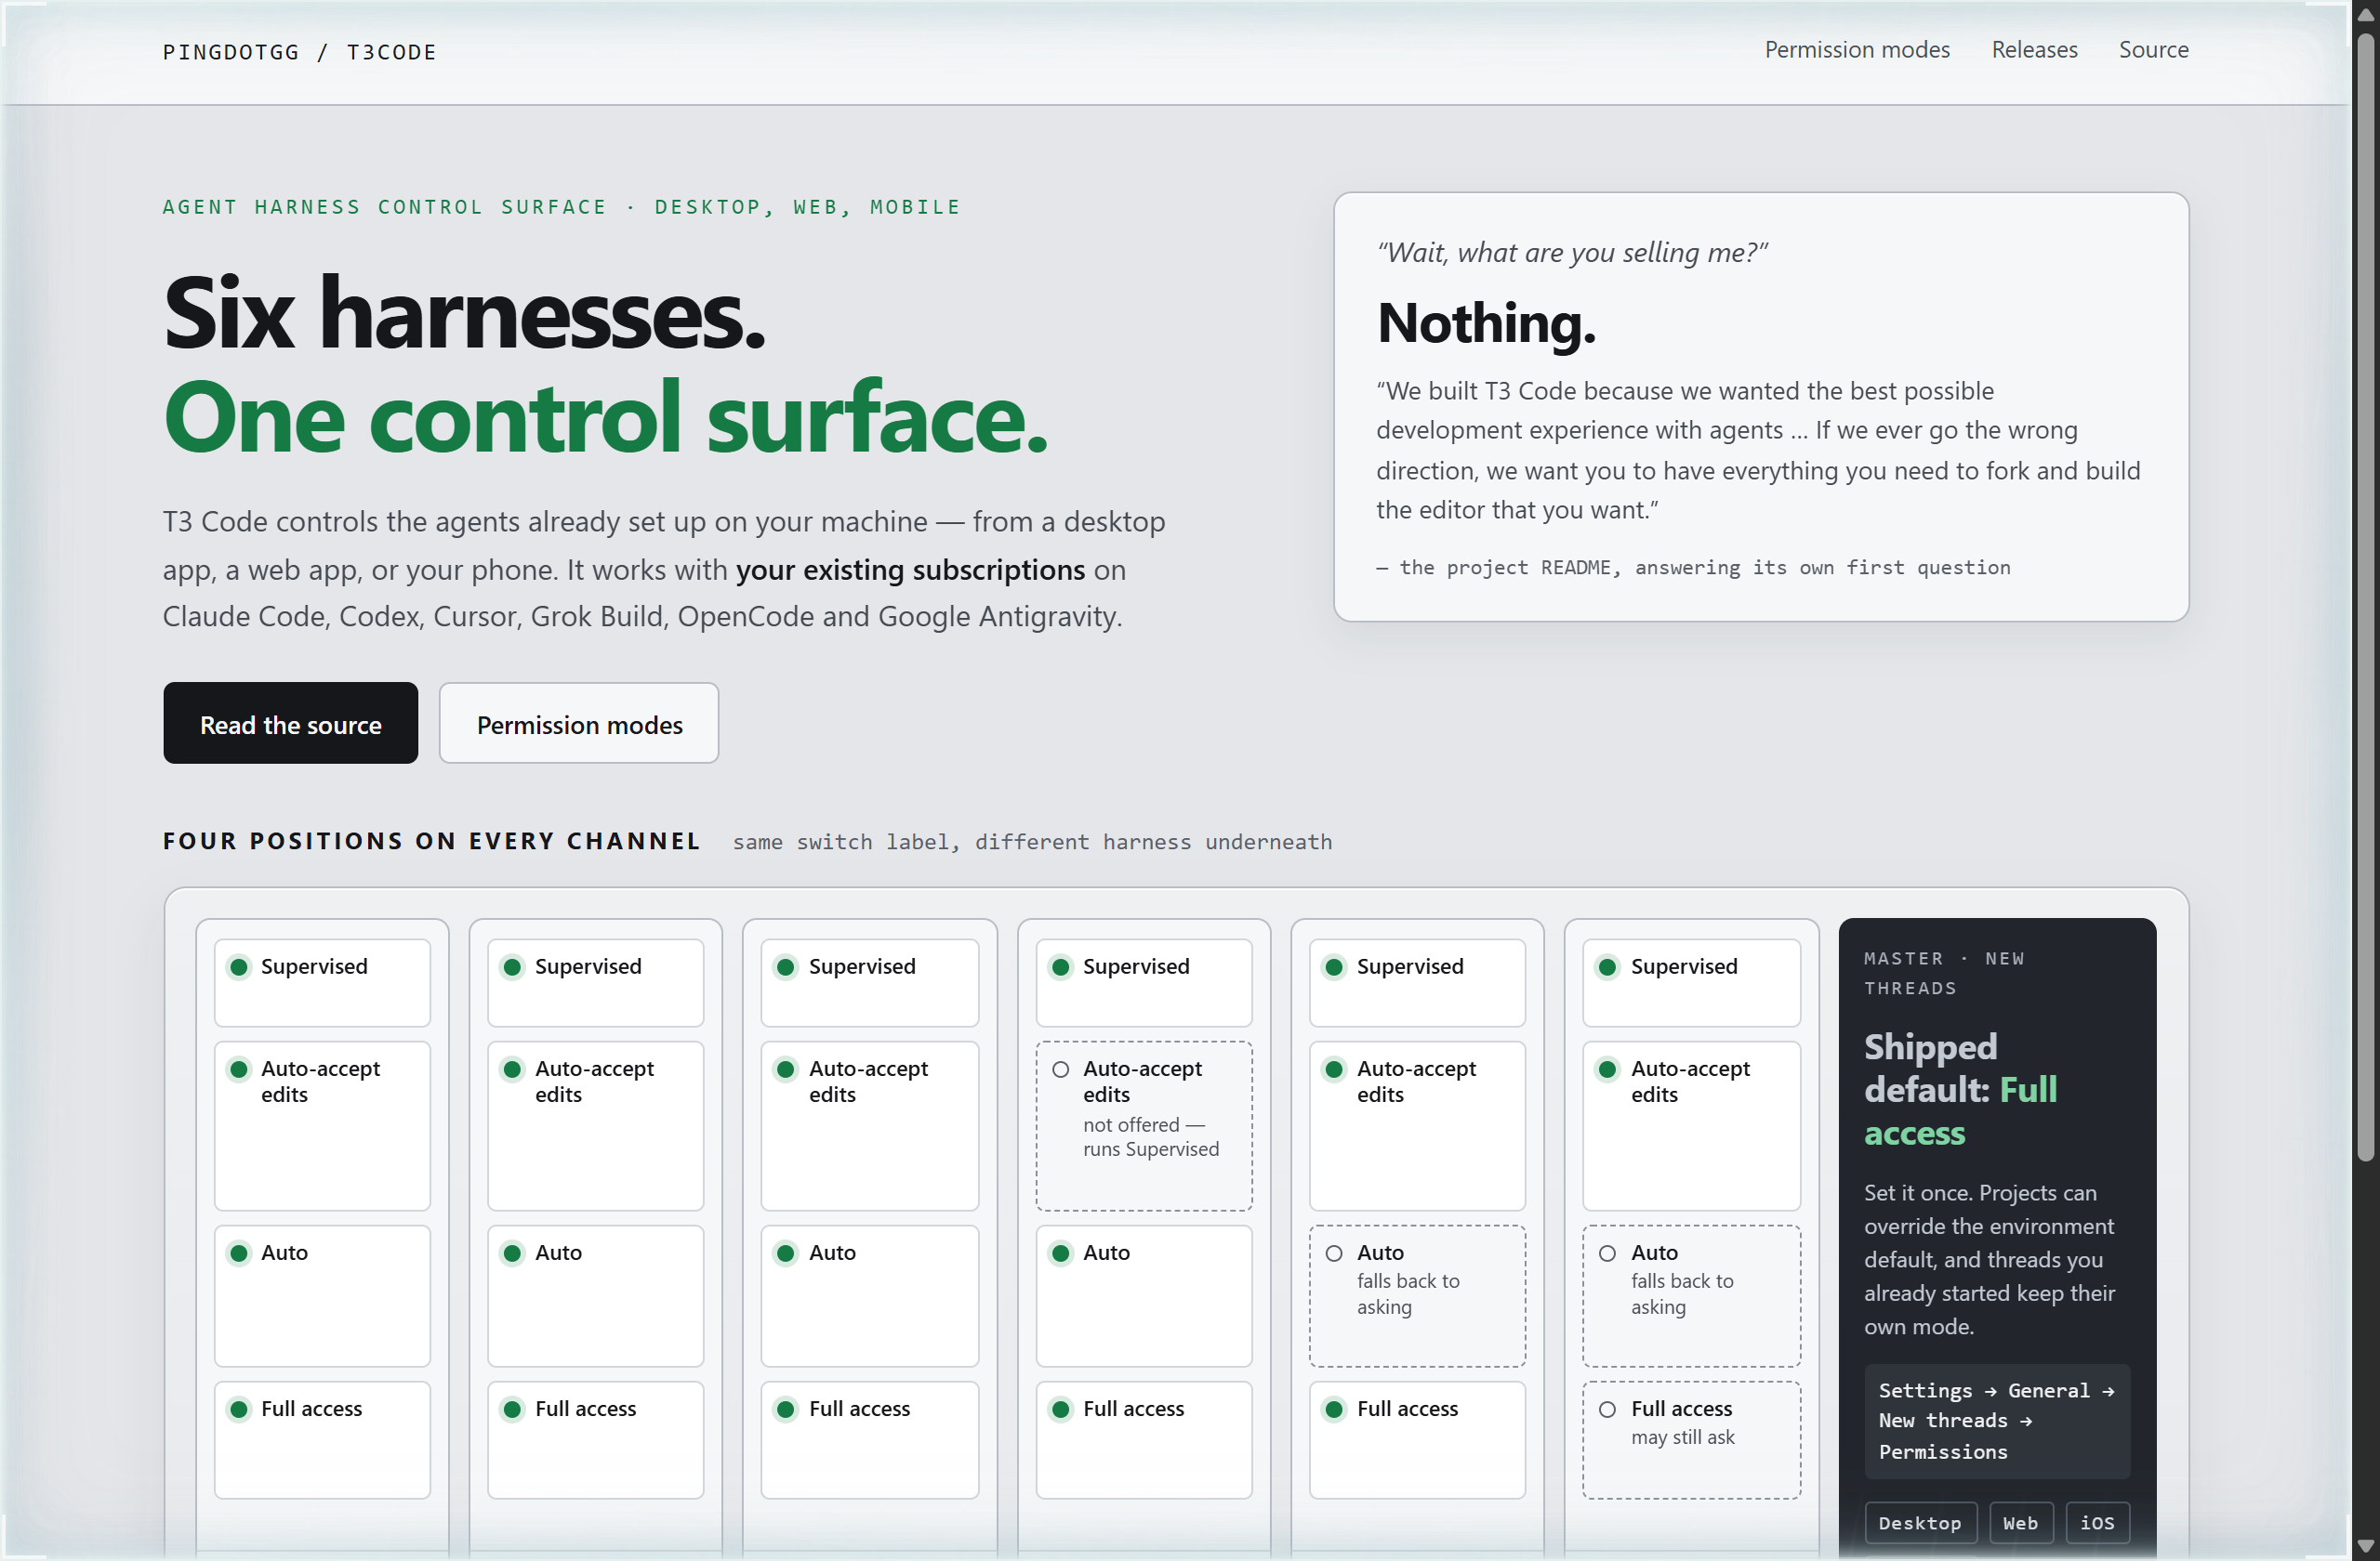Click the 'MASTER · NEW THREADS' label
The height and width of the screenshot is (1561, 2380).
point(1944,974)
